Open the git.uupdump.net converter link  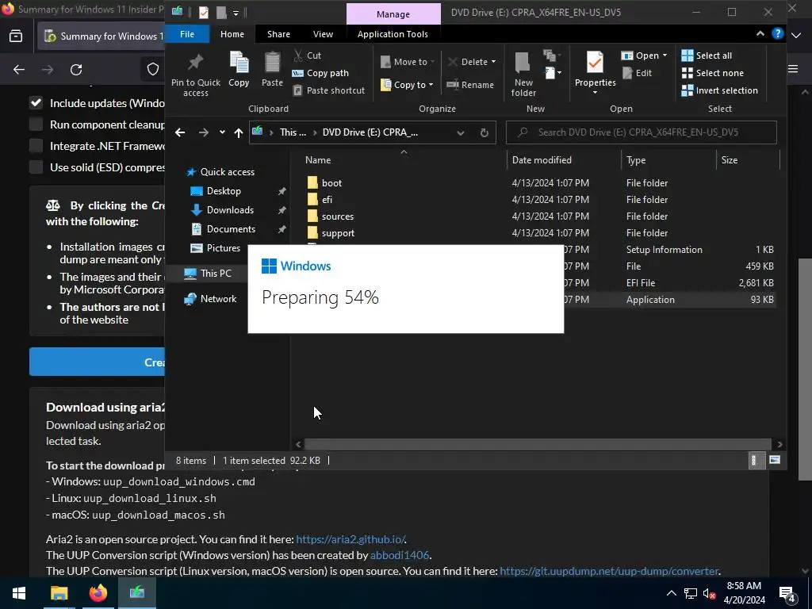[x=609, y=571]
